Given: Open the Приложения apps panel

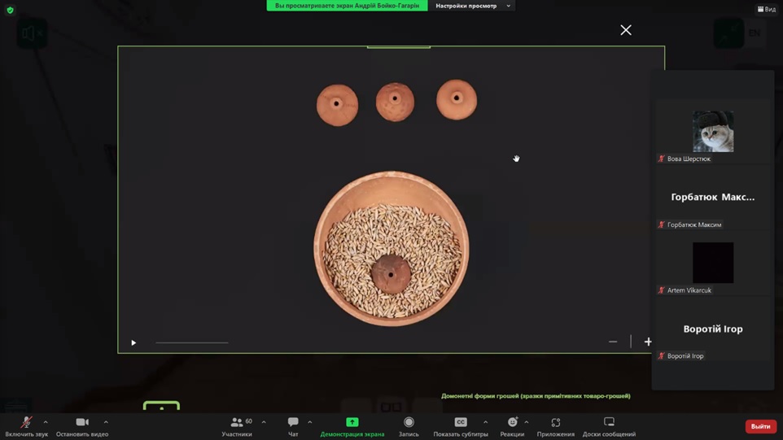Looking at the screenshot, I should pyautogui.click(x=556, y=423).
